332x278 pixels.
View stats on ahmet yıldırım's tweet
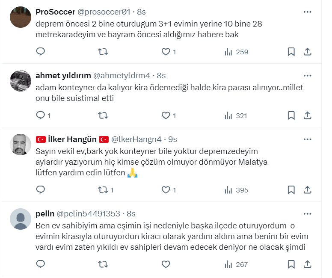tap(236, 115)
